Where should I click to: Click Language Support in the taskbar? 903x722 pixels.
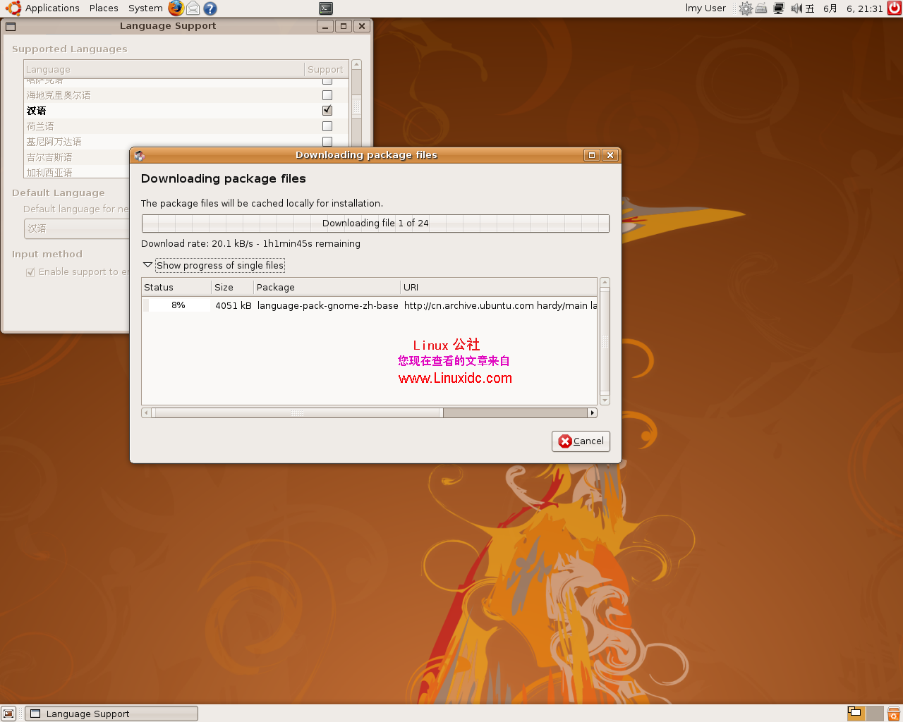point(111,714)
